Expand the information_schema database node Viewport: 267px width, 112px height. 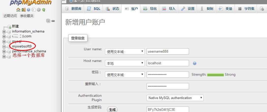click(4, 32)
